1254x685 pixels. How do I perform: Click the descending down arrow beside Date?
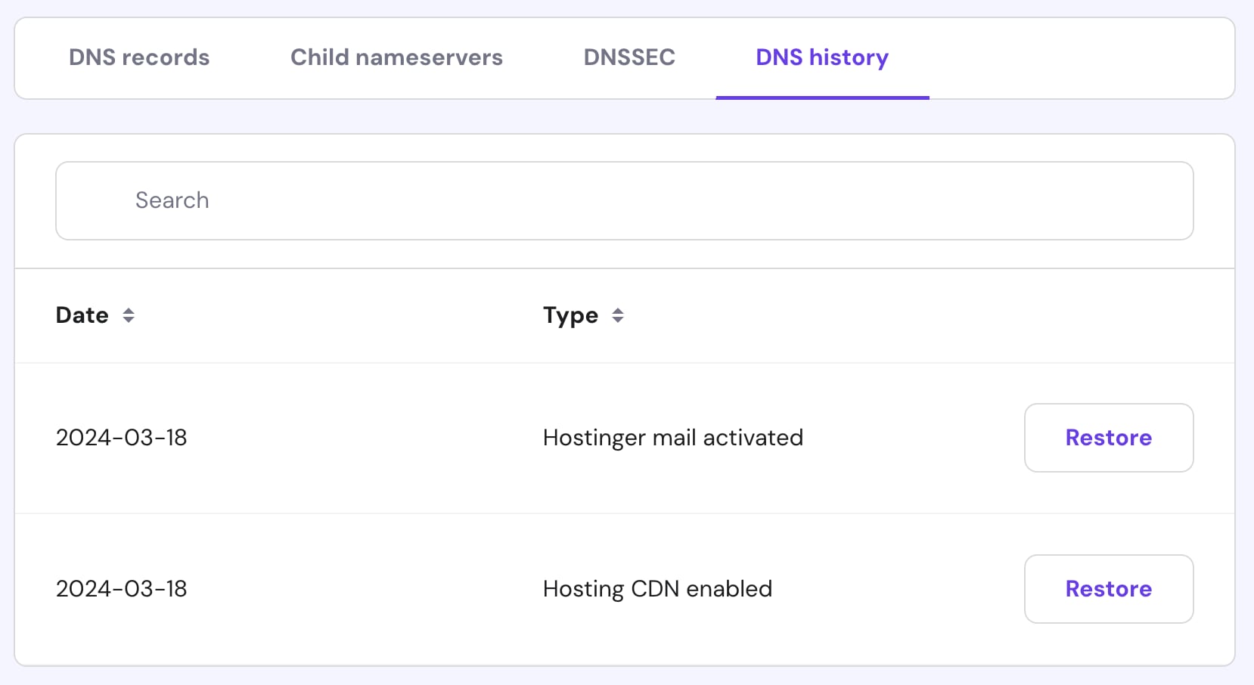pyautogui.click(x=129, y=321)
